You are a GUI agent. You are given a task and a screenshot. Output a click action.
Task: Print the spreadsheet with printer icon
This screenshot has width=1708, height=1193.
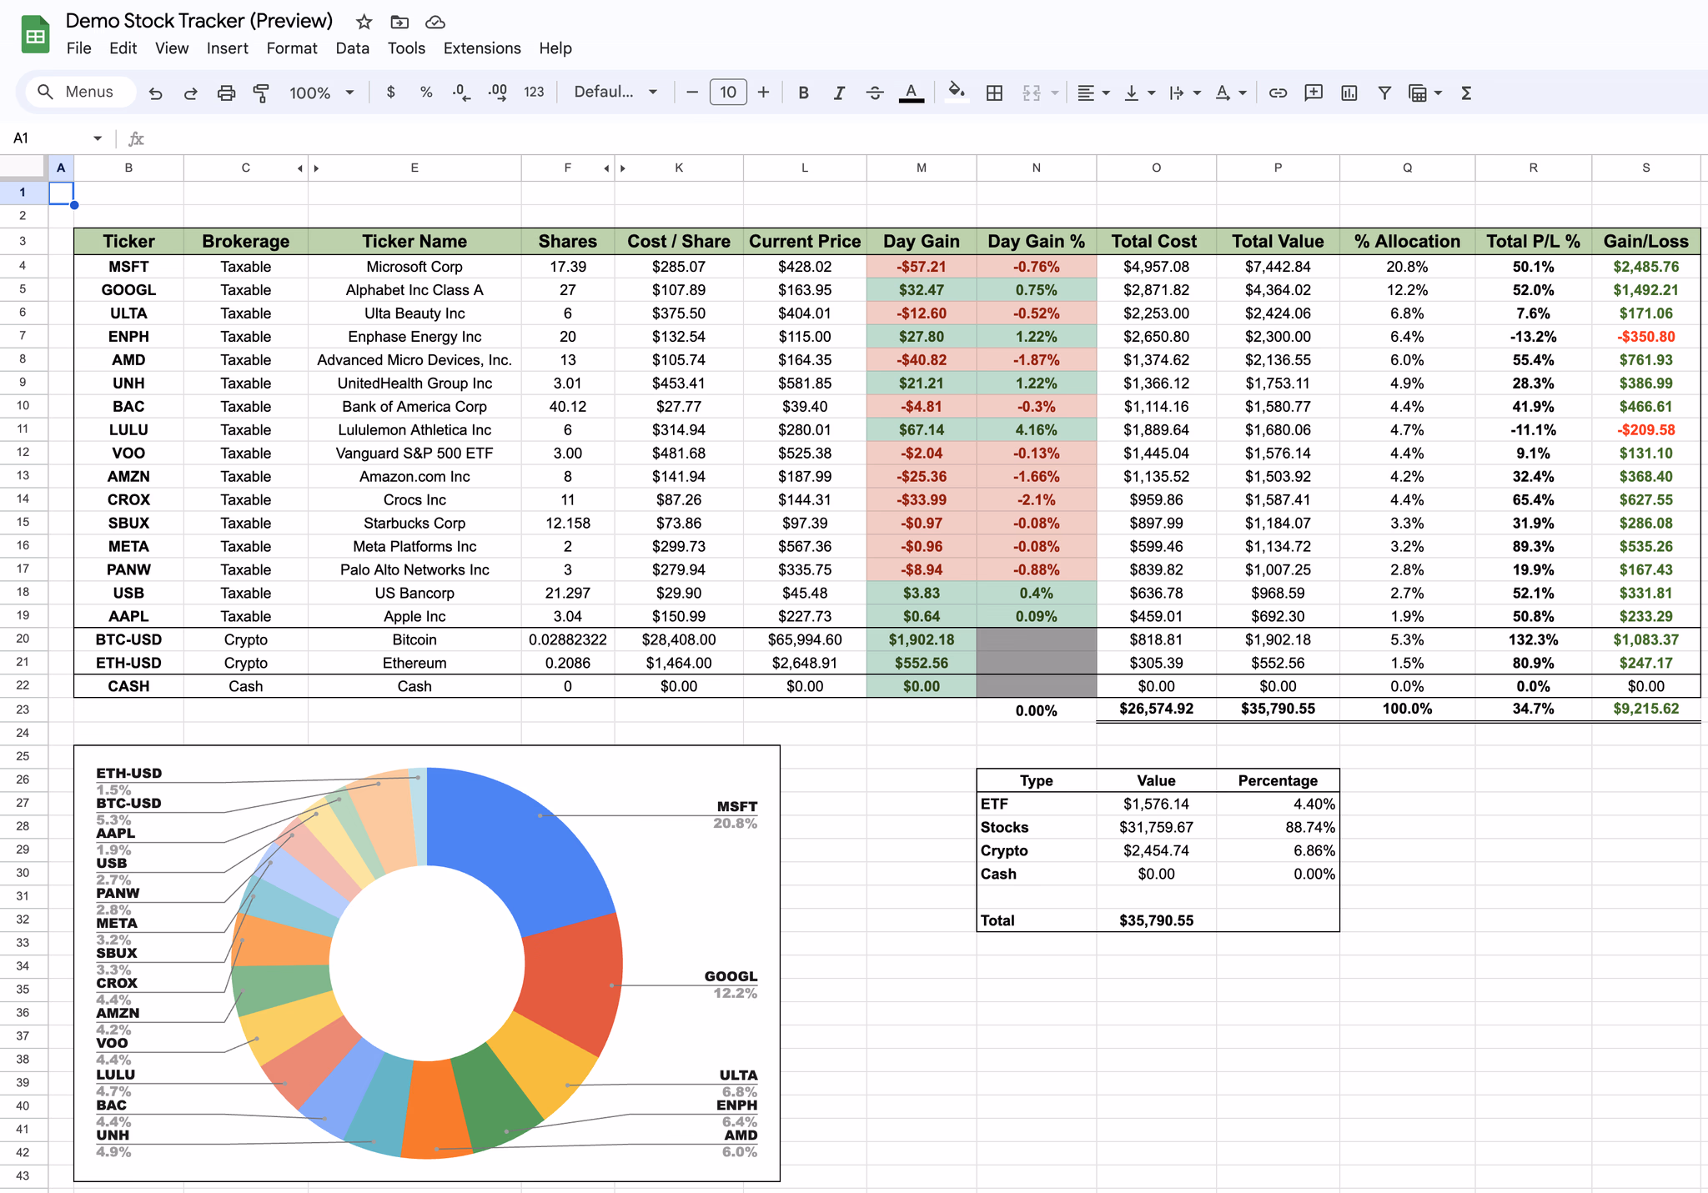226,93
